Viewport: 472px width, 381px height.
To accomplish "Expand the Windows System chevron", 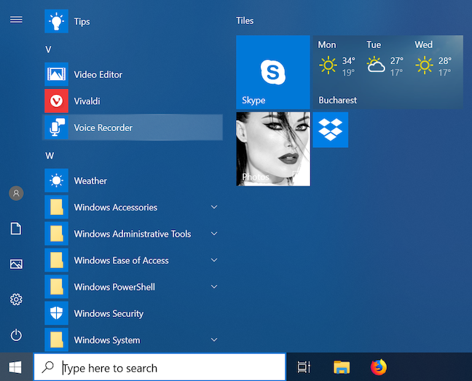I will 214,339.
